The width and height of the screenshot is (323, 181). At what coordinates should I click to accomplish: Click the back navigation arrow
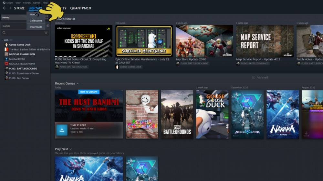click(4, 8)
